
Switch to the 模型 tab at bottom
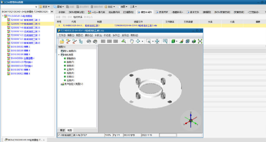(62, 130)
